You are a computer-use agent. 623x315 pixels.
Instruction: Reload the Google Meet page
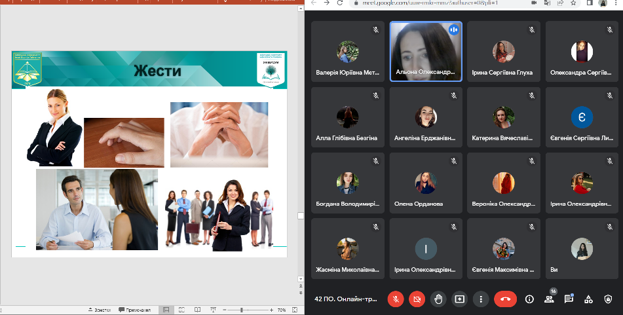pyautogui.click(x=340, y=3)
